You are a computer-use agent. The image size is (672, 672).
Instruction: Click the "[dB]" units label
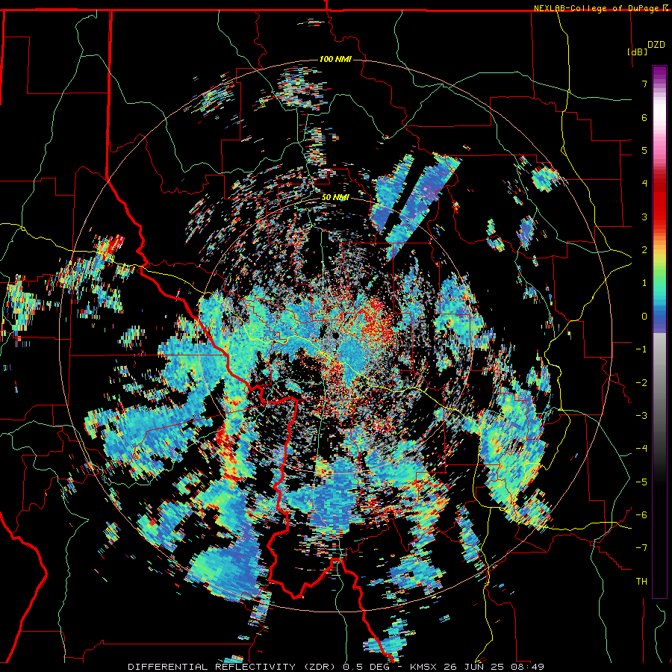point(637,52)
